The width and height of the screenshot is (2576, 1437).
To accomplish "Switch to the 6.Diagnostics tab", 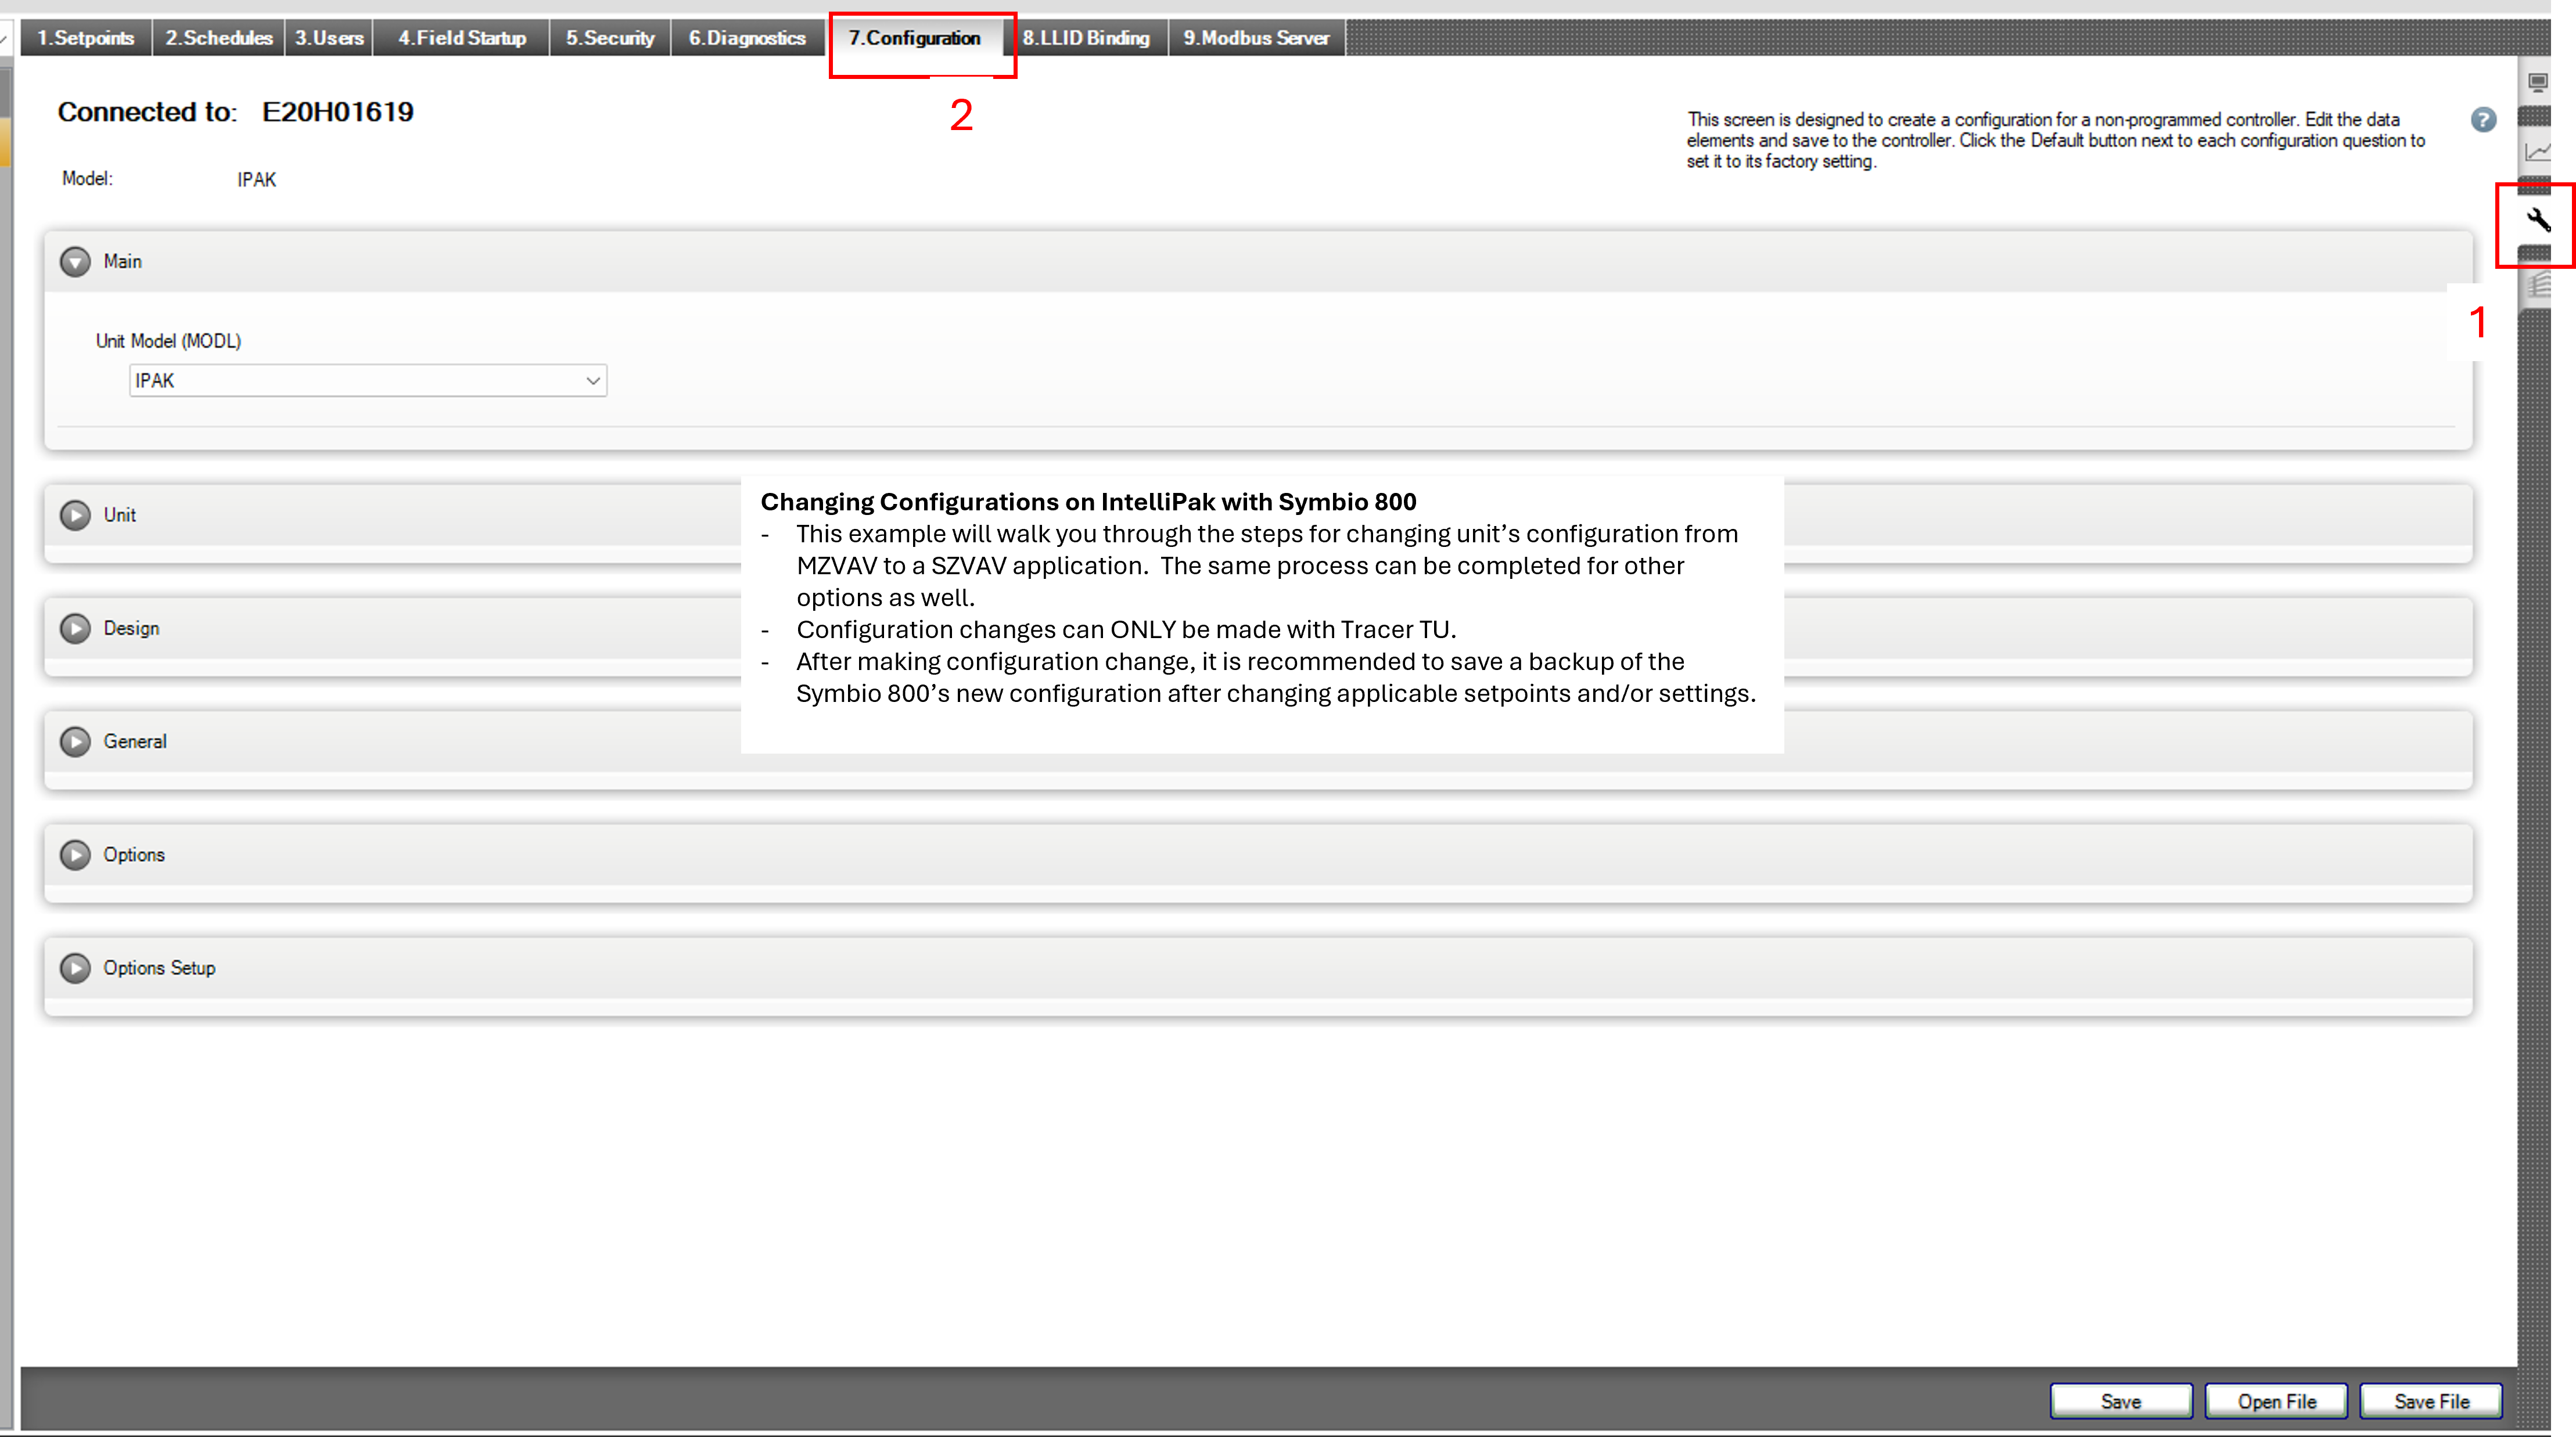I will [x=747, y=38].
